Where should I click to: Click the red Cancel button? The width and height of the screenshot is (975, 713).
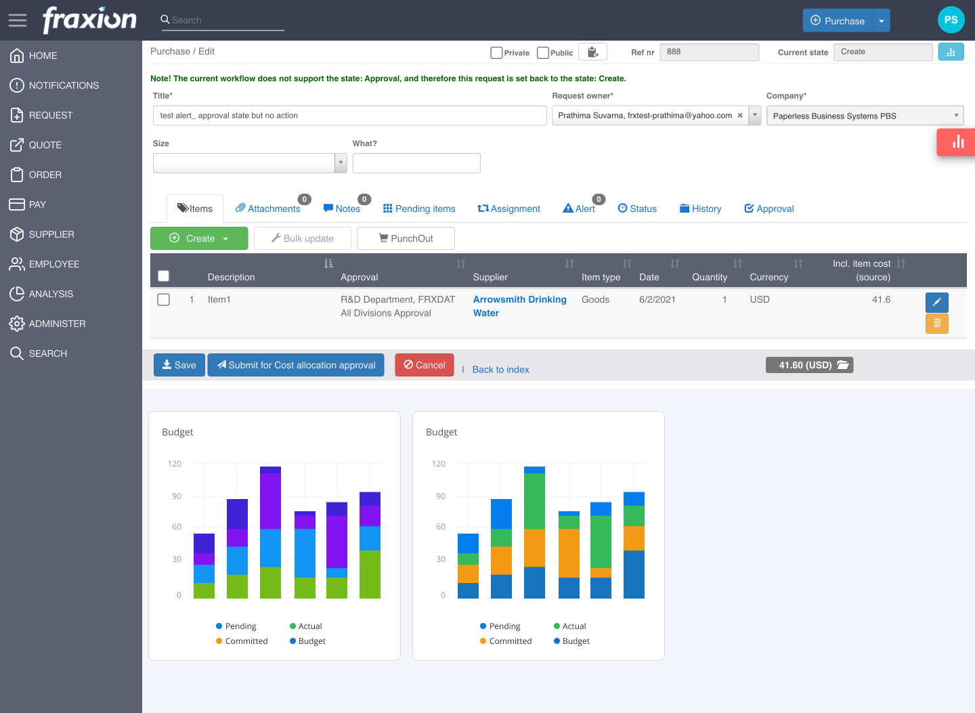click(425, 365)
